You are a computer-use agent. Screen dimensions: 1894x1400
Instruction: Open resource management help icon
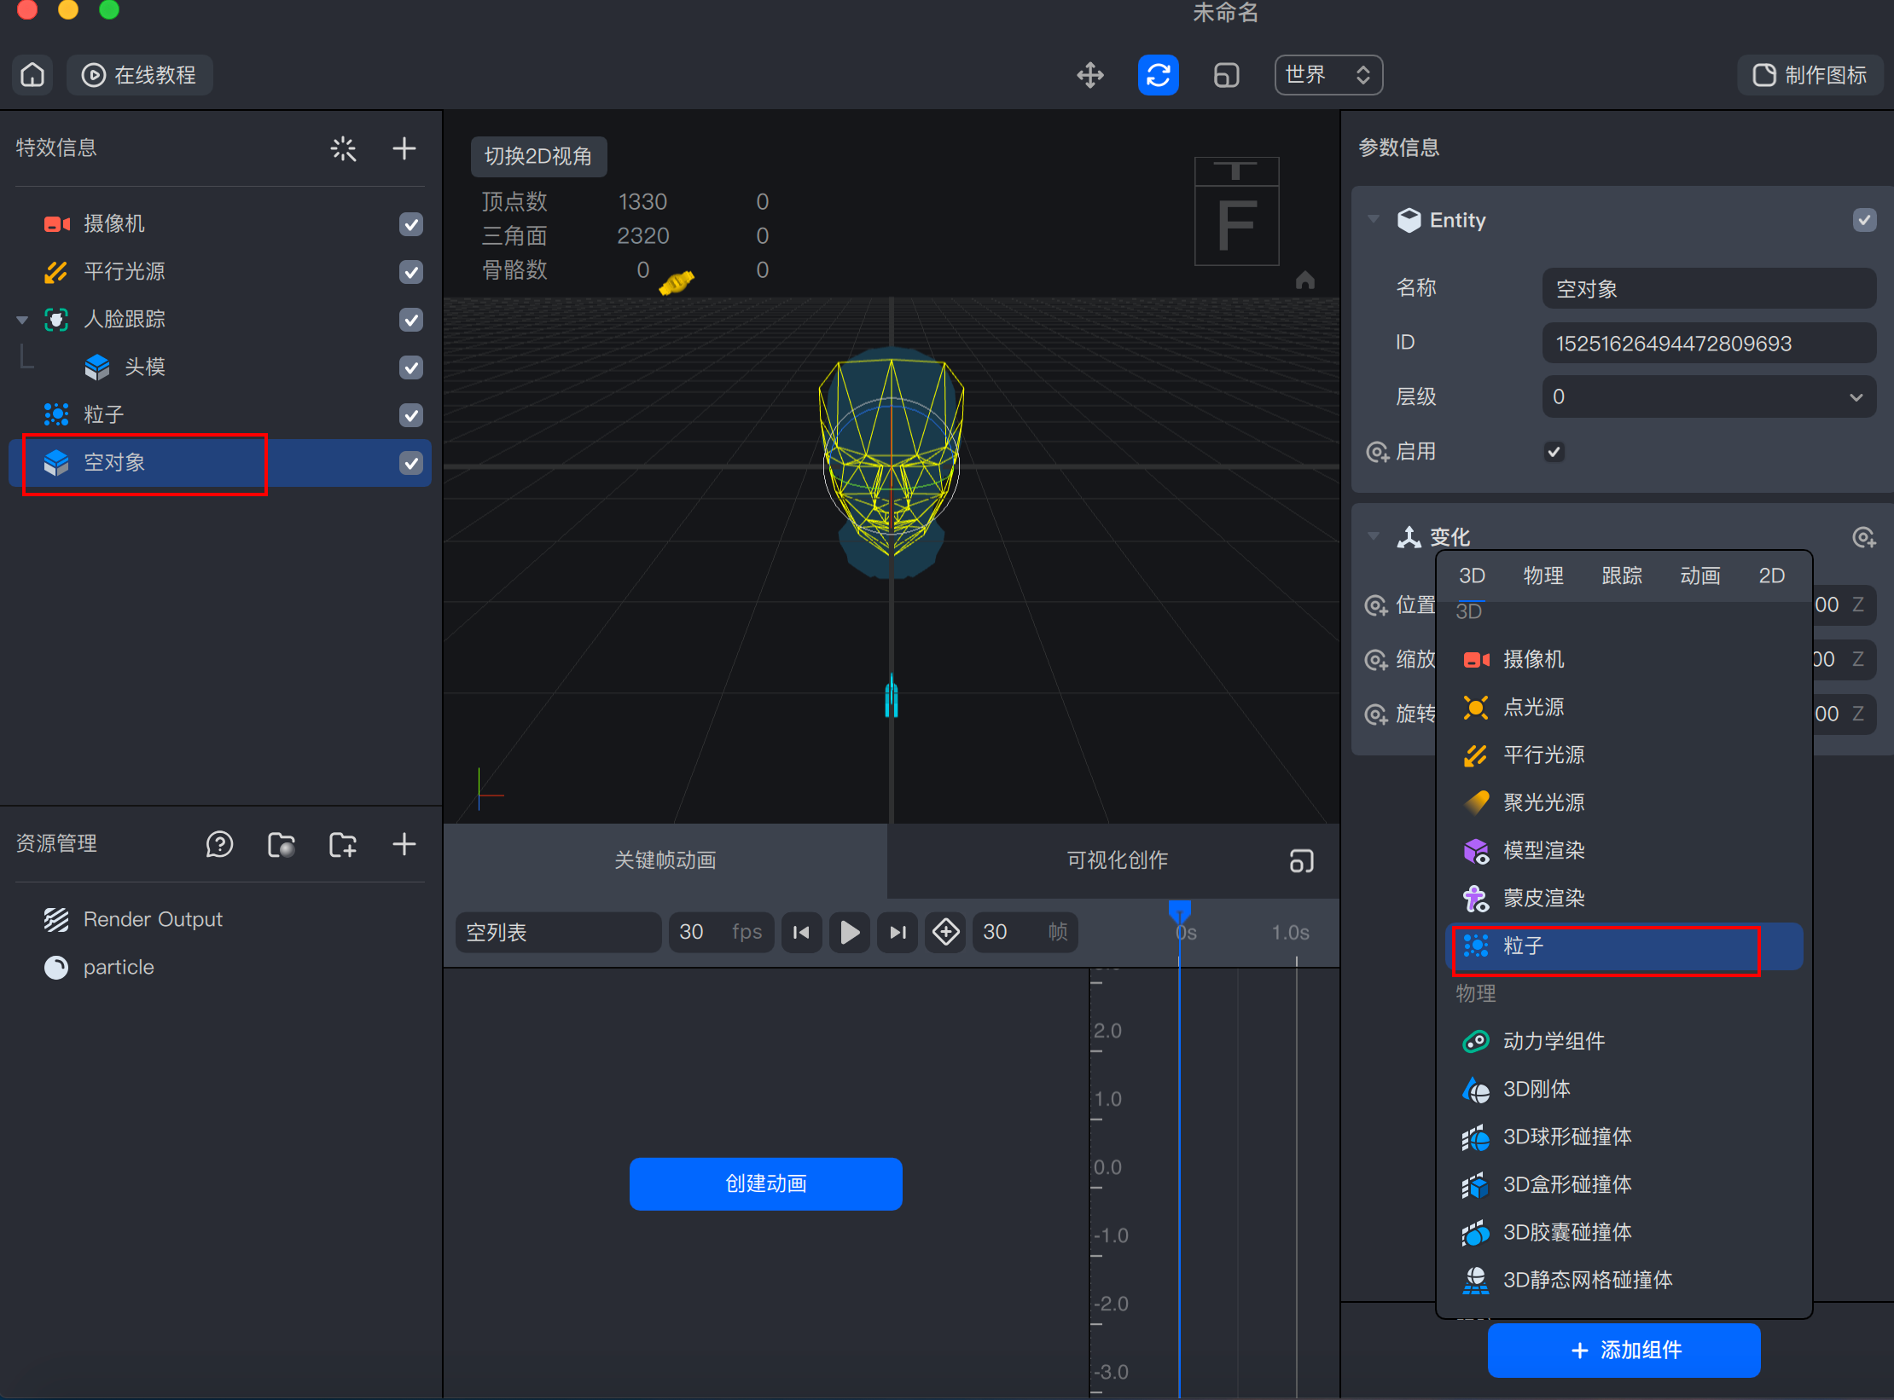click(219, 844)
